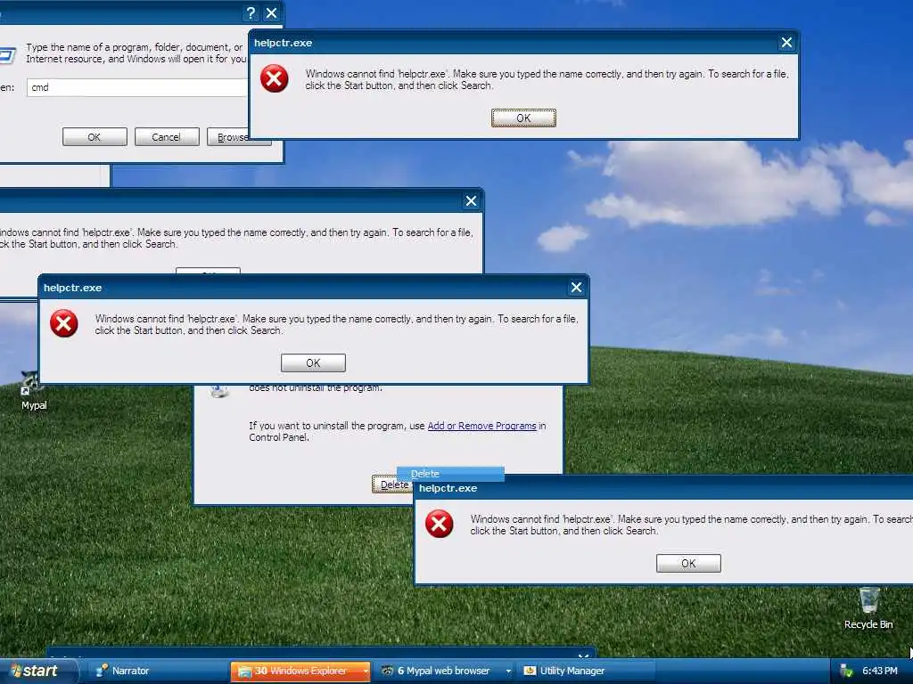Click the Open input field containing cmd
Screen dimensions: 913x684
136,87
